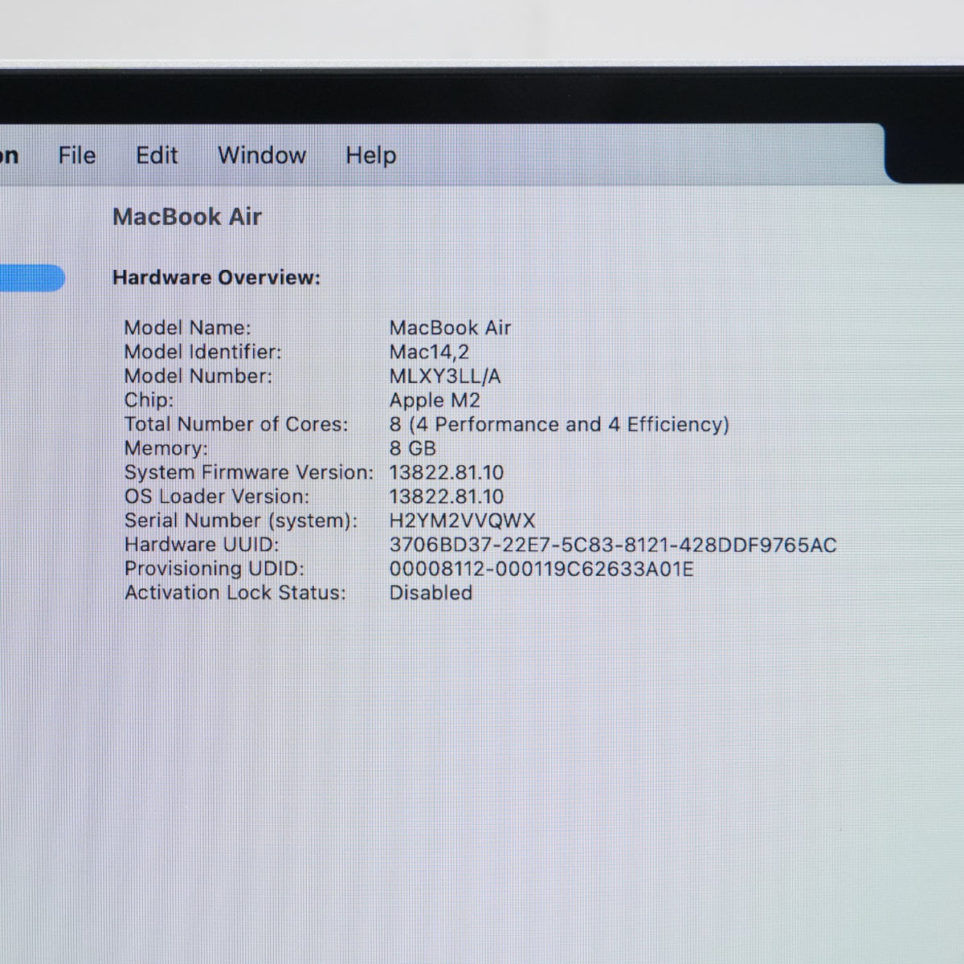Select the Mac14,2 identifier value
The height and width of the screenshot is (964, 964).
coord(429,352)
